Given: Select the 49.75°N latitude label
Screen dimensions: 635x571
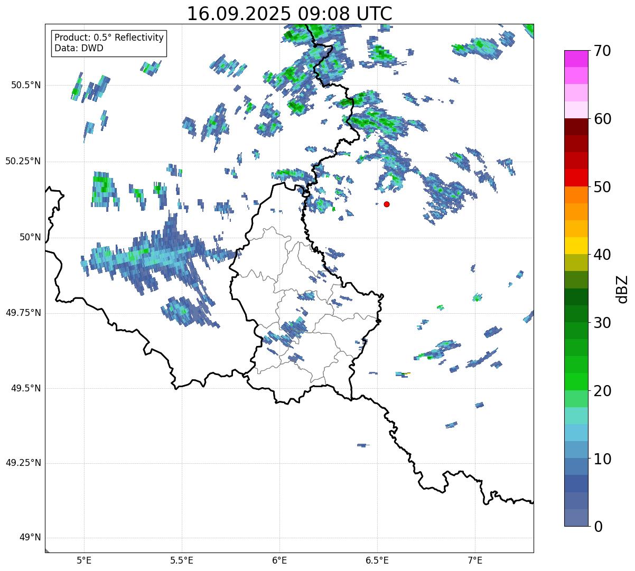Looking at the screenshot, I should pyautogui.click(x=23, y=313).
